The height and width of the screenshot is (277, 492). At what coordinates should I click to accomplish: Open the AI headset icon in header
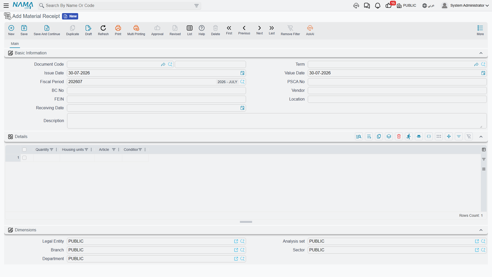pyautogui.click(x=356, y=6)
